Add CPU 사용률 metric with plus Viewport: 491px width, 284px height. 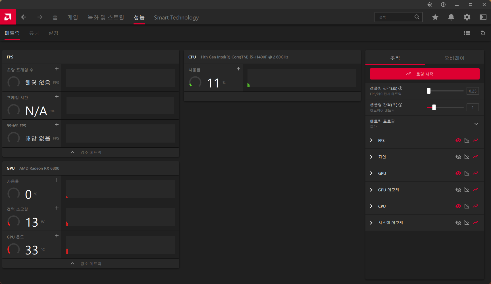(x=238, y=69)
